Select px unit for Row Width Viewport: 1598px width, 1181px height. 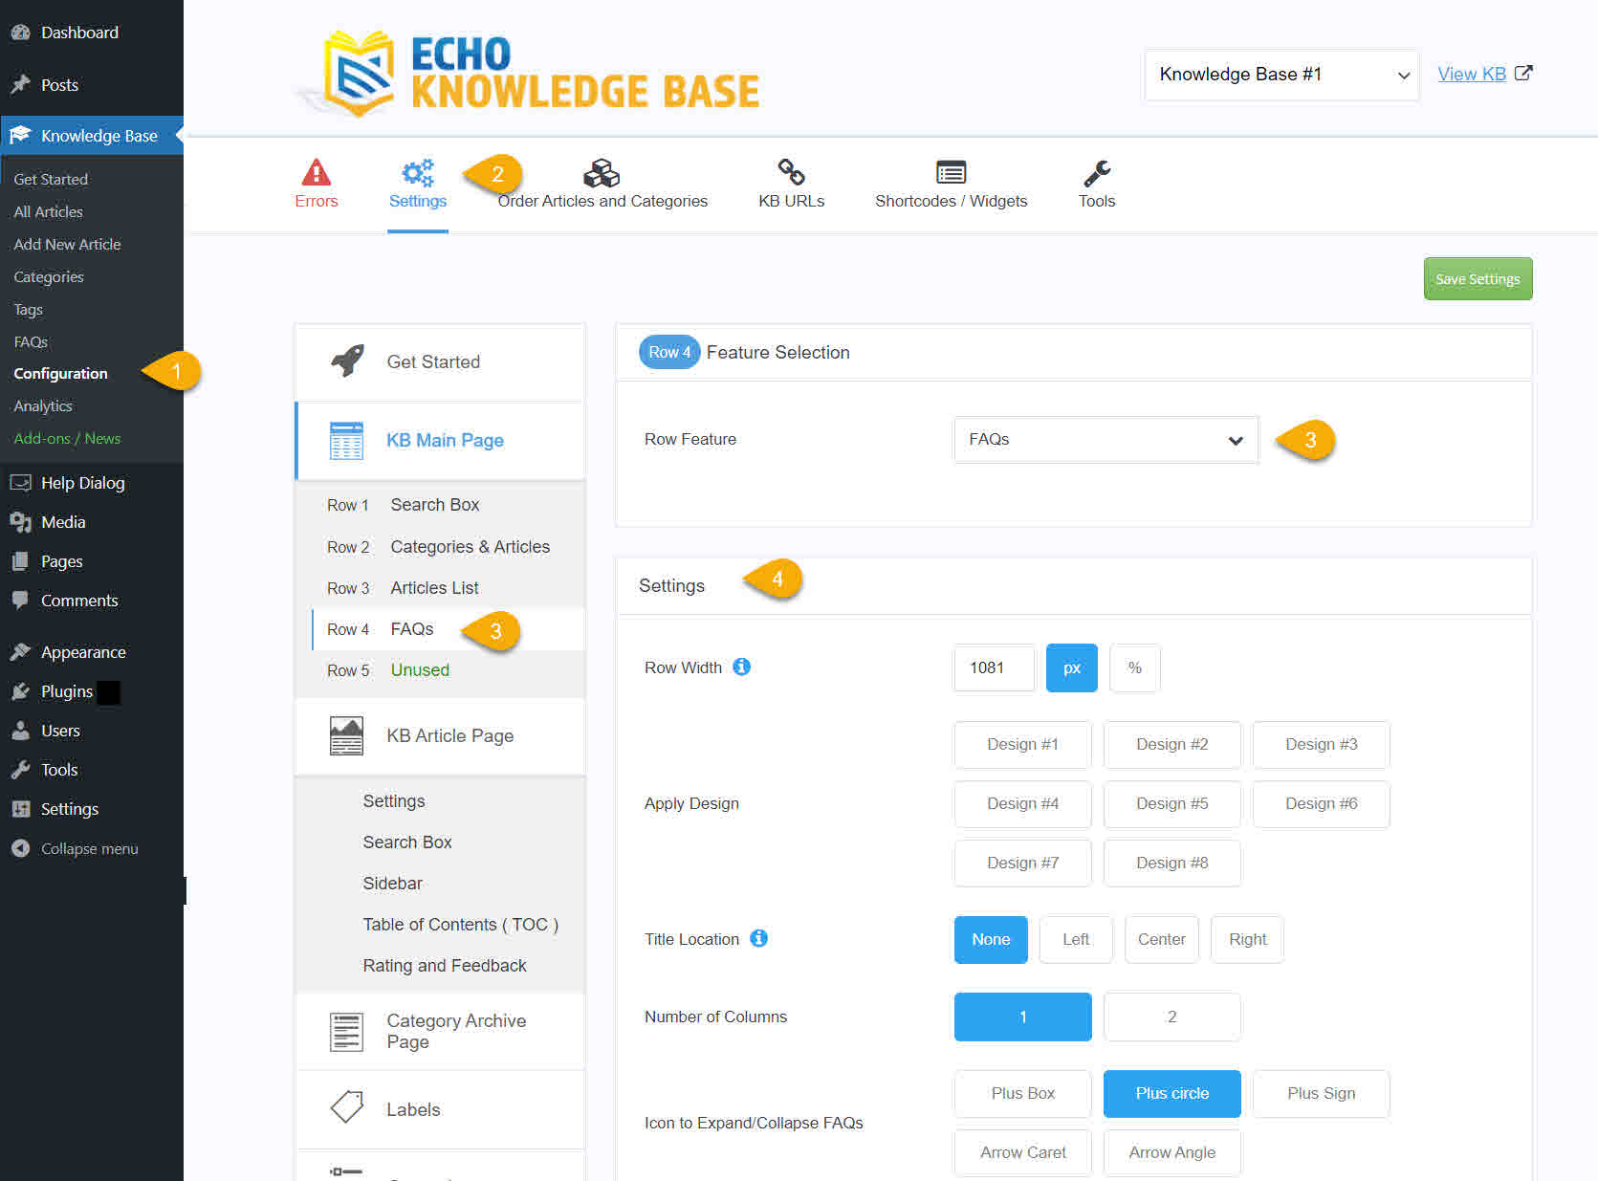1071,667
